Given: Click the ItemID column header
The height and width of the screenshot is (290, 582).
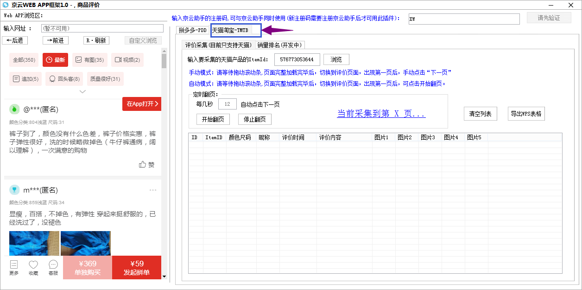Looking at the screenshot, I should [214, 138].
